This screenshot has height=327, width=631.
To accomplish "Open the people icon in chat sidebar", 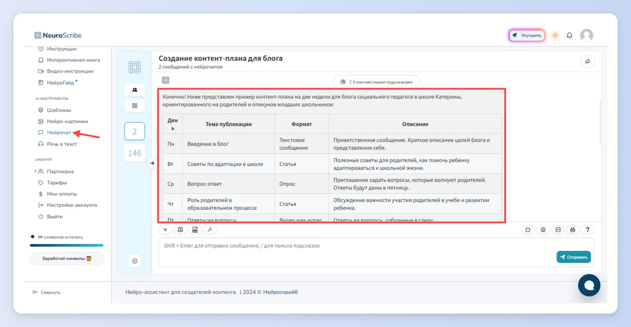I will pyautogui.click(x=134, y=90).
